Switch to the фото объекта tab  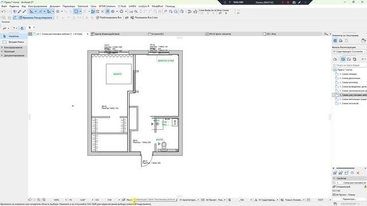tap(218, 34)
